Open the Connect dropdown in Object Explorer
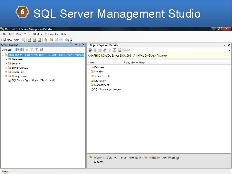Viewport: 232px width, 174px height. pyautogui.click(x=7, y=50)
